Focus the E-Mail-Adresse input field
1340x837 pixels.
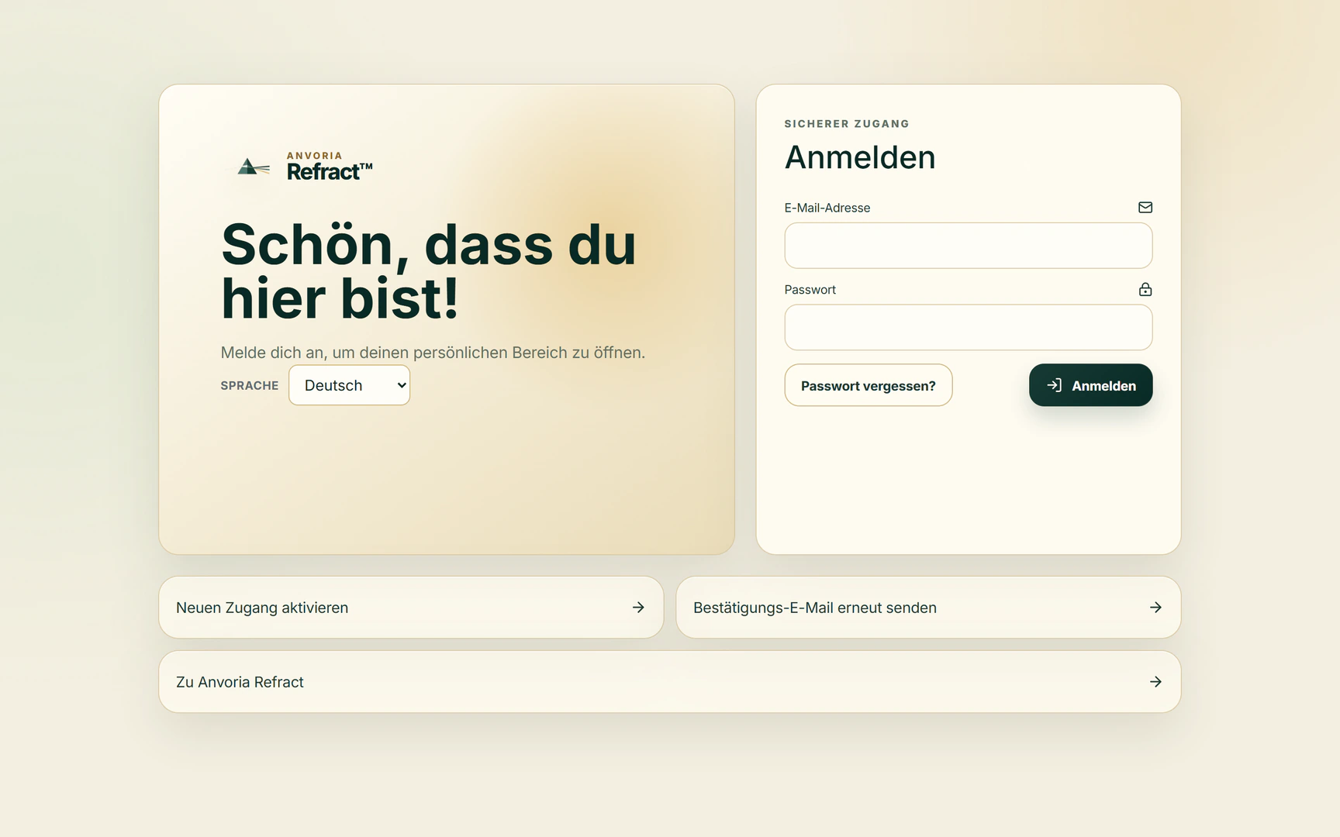[x=968, y=246]
